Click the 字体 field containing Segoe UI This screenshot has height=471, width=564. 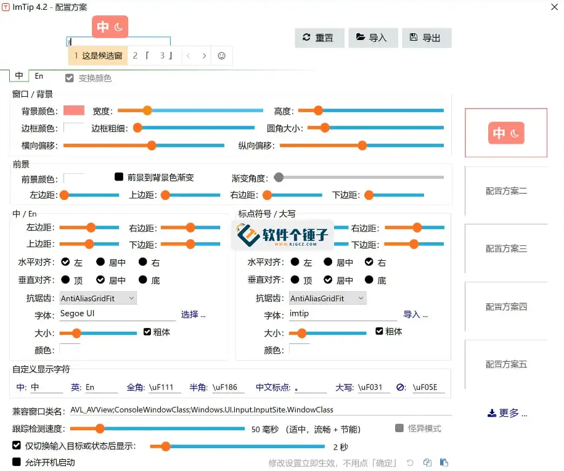pyautogui.click(x=117, y=314)
